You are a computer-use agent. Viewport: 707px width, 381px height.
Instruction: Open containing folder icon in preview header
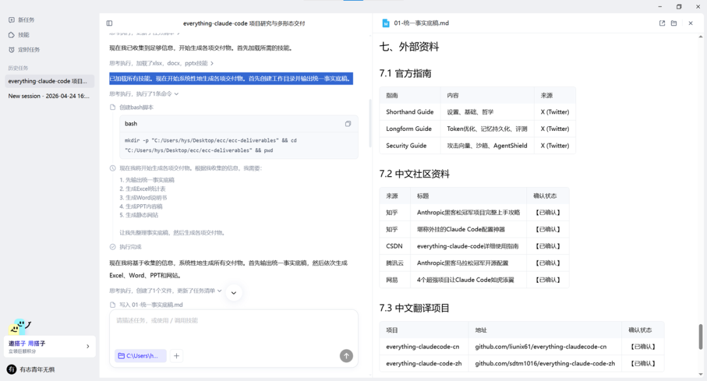[674, 23]
